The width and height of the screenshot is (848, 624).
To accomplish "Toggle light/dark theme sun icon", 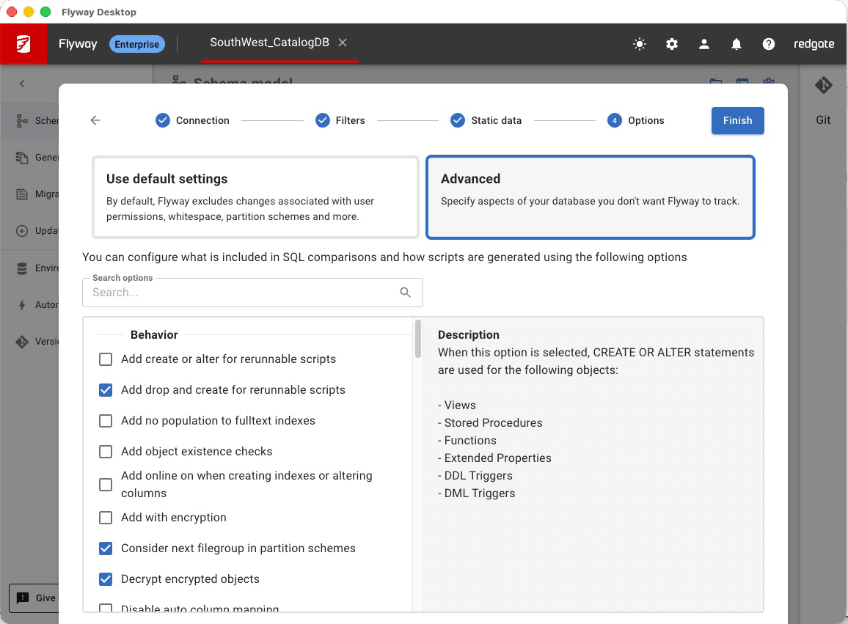I will (640, 44).
